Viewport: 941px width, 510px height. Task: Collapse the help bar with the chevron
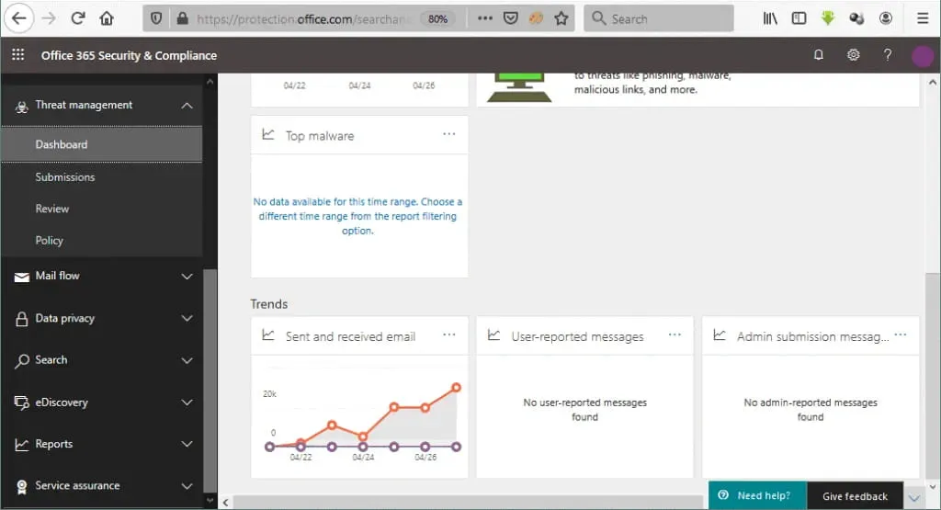pyautogui.click(x=913, y=498)
